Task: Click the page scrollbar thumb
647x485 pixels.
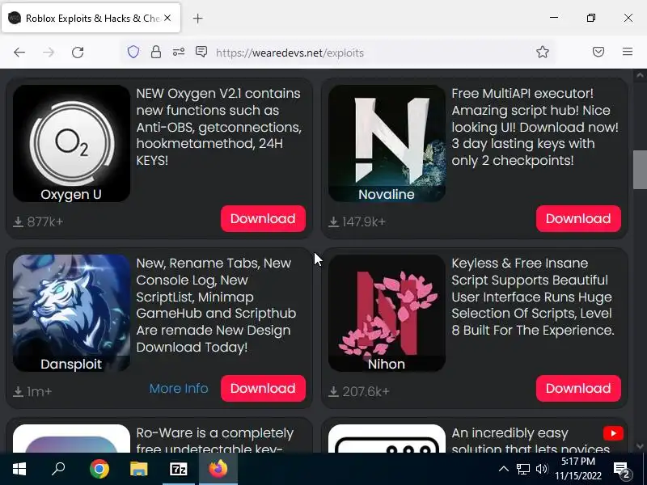Action: point(640,170)
